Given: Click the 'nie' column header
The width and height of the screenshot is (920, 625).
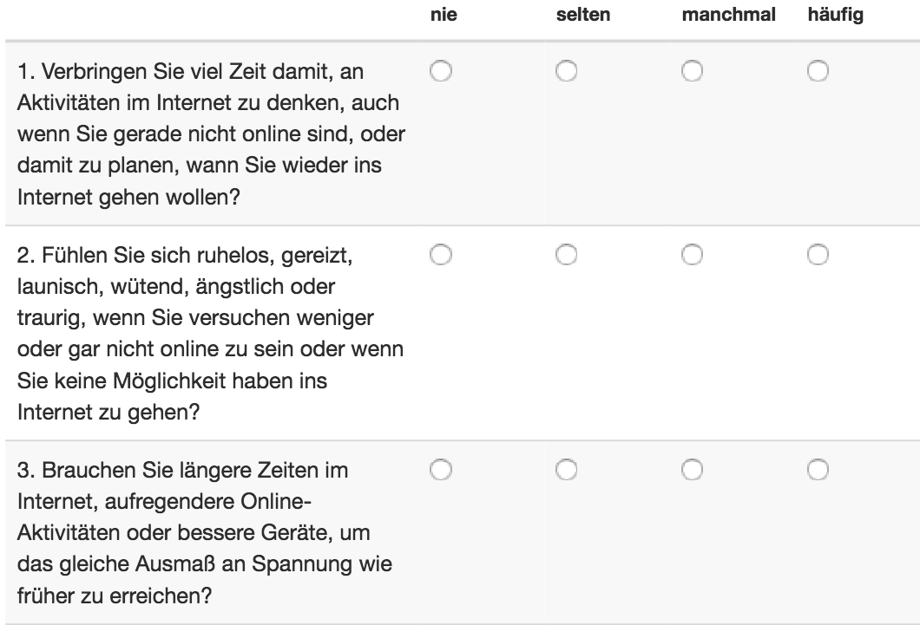Looking at the screenshot, I should click(444, 15).
